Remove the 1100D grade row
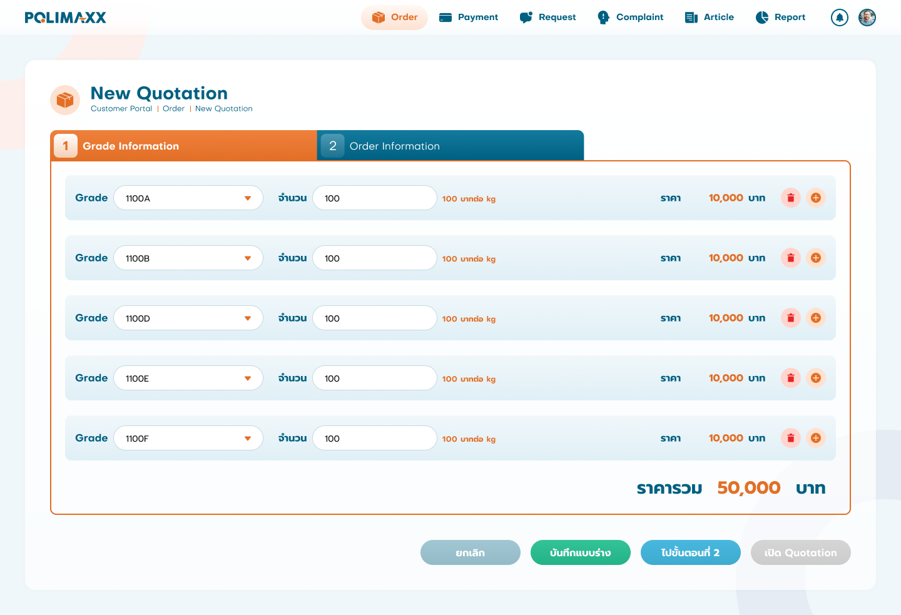 click(790, 318)
